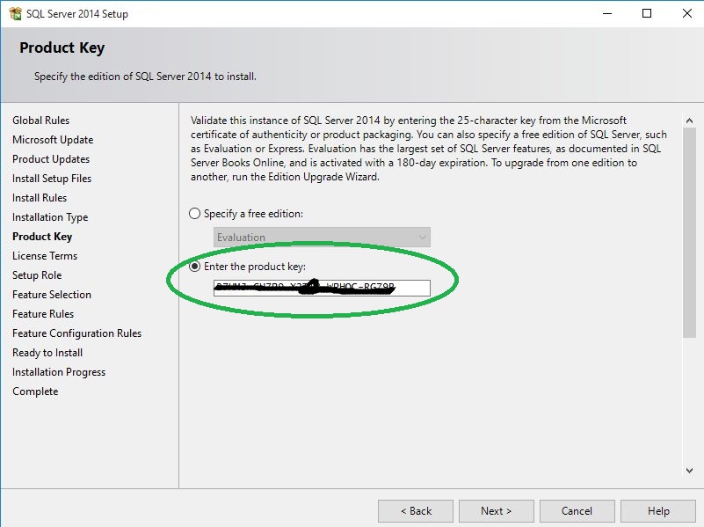Viewport: 704px width, 527px height.
Task: Click the scroll up arrow of content pane
Action: pos(689,121)
